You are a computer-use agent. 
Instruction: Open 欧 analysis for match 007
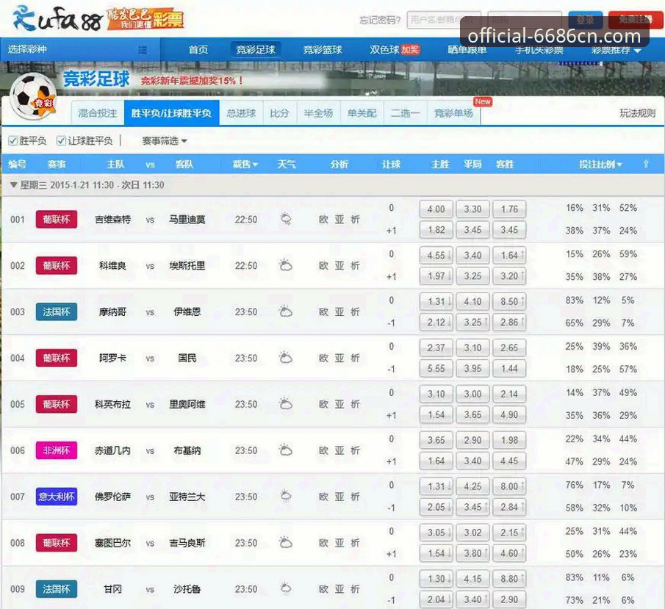pyautogui.click(x=323, y=497)
